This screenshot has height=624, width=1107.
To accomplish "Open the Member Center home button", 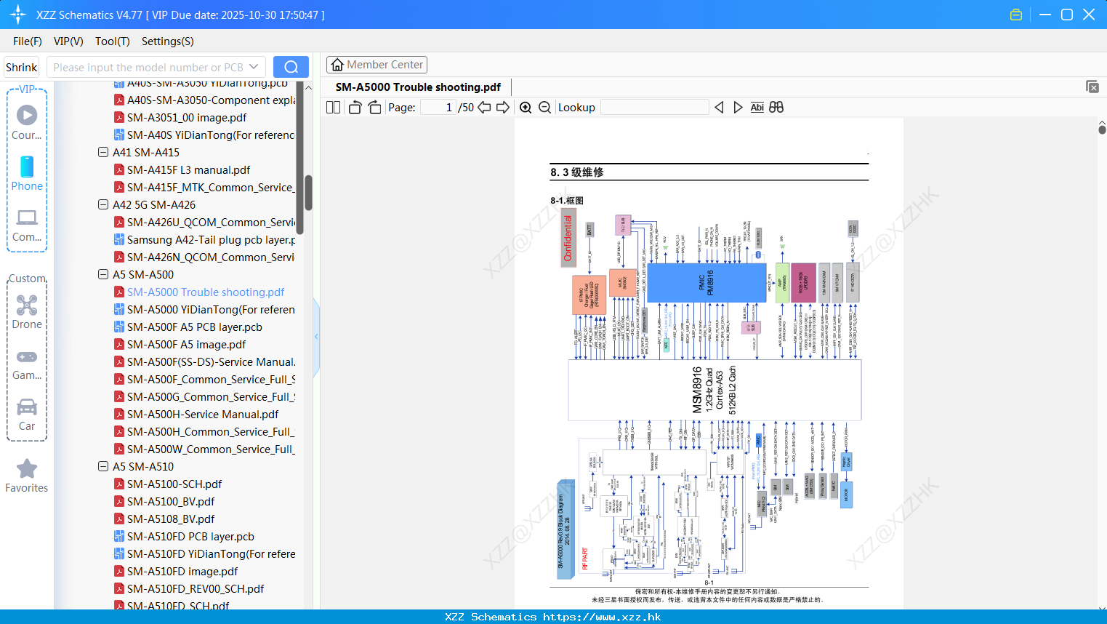I will [x=377, y=65].
